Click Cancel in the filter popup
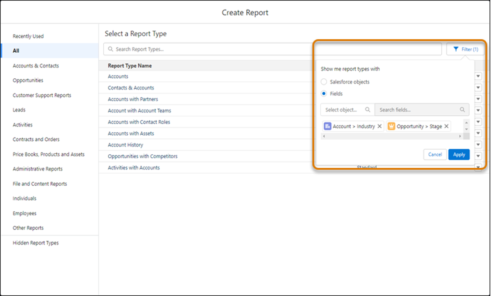 435,155
